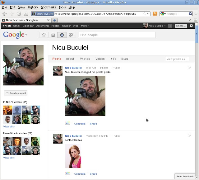The image size is (199, 180).
Task: Open Calendar link in Google bar
Action: pyautogui.click(x=28, y=26)
